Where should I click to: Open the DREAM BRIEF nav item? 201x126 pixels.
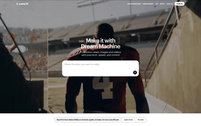pos(148,4)
